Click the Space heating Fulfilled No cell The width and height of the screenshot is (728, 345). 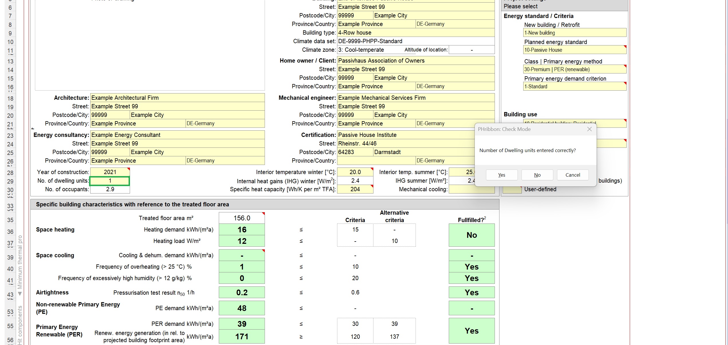coord(471,235)
